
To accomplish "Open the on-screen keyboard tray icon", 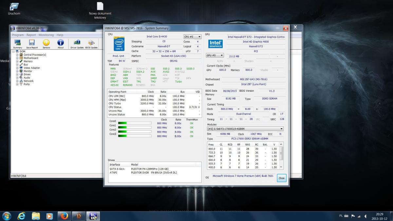I will click(346, 216).
